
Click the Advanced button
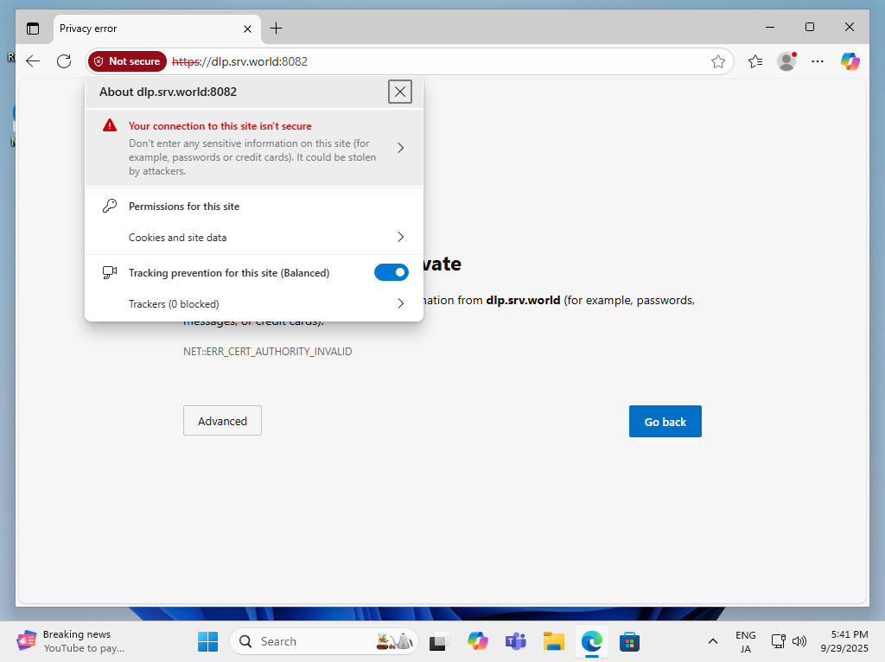[x=222, y=420]
